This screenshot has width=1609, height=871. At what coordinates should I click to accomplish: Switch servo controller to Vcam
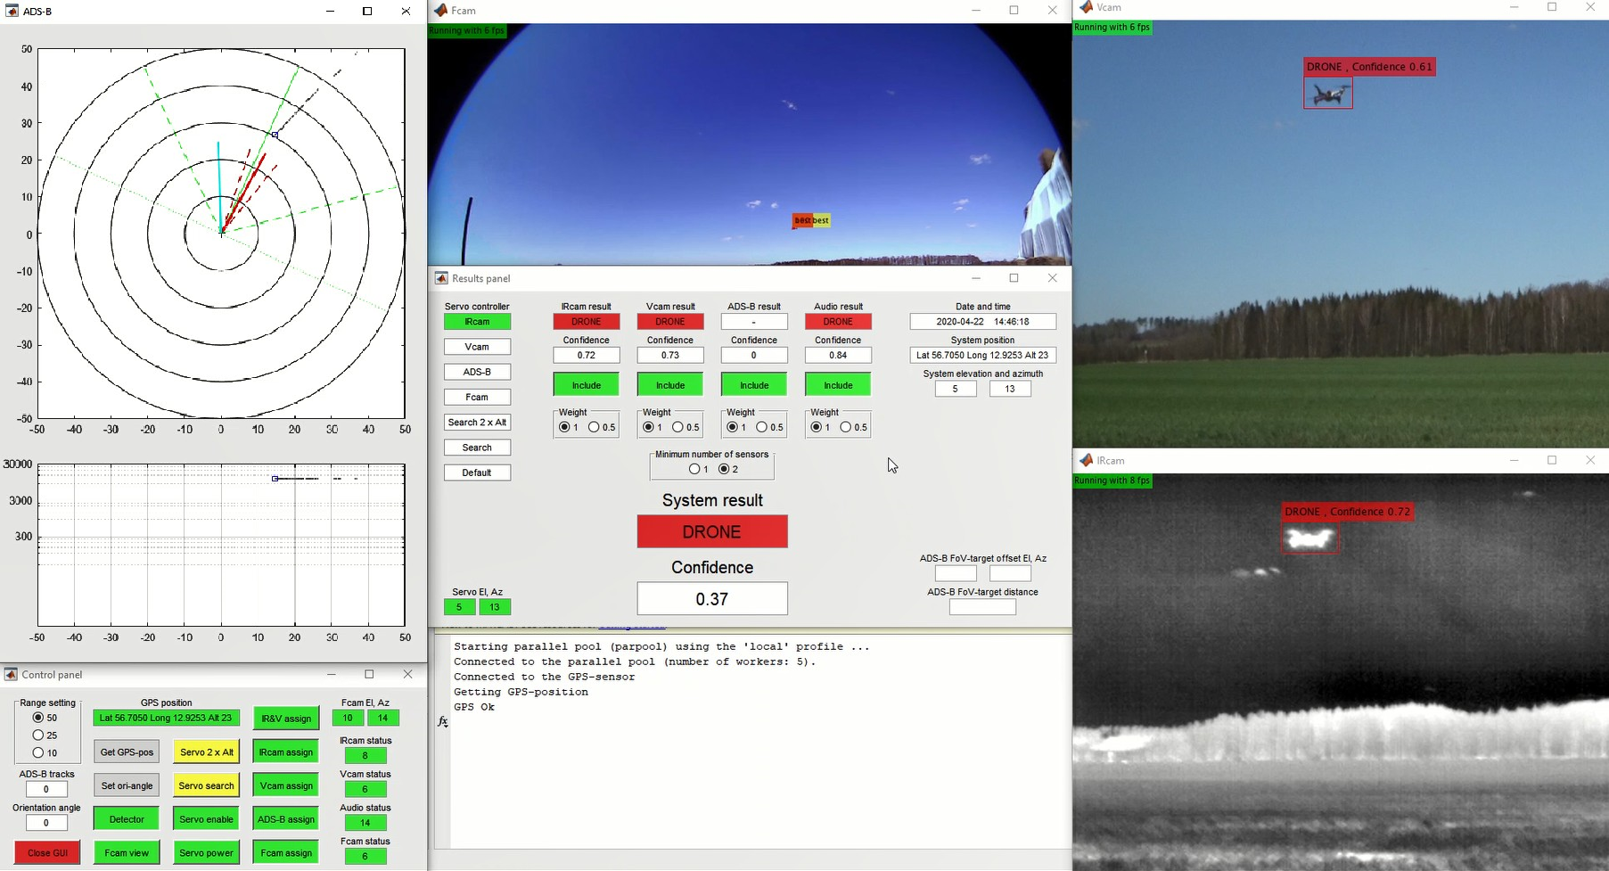[477, 347]
